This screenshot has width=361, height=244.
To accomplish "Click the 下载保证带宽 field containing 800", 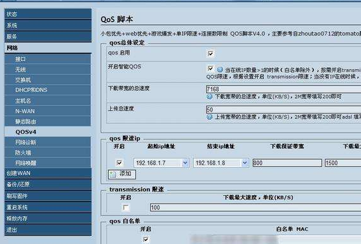I will point(287,163).
